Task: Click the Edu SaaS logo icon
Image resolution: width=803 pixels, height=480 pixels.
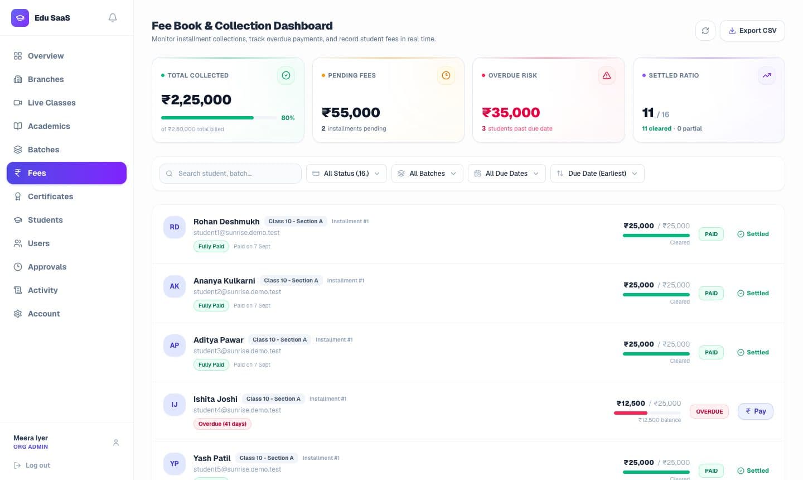Action: pos(20,18)
